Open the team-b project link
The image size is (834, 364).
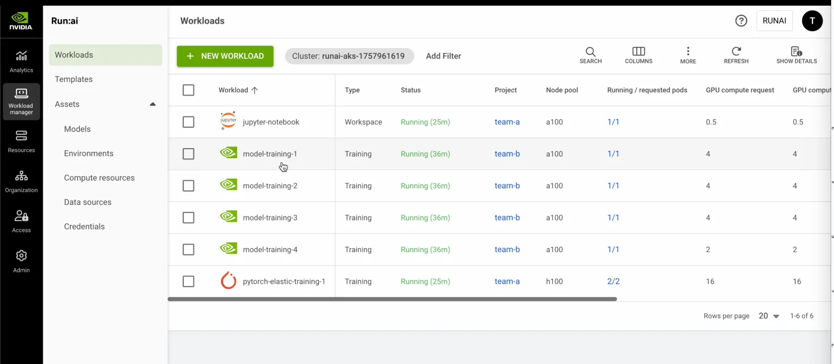(507, 153)
